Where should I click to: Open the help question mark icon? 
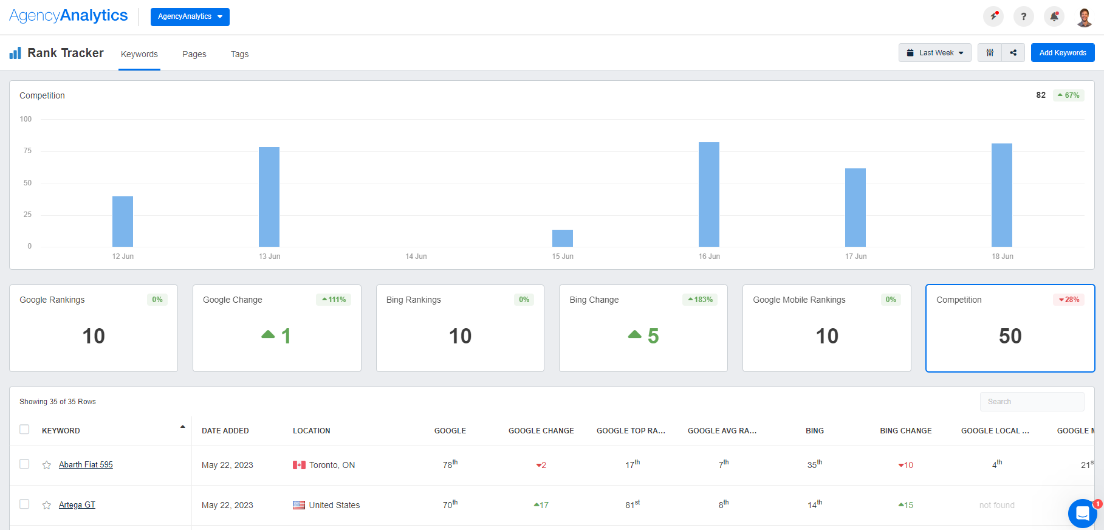1024,16
